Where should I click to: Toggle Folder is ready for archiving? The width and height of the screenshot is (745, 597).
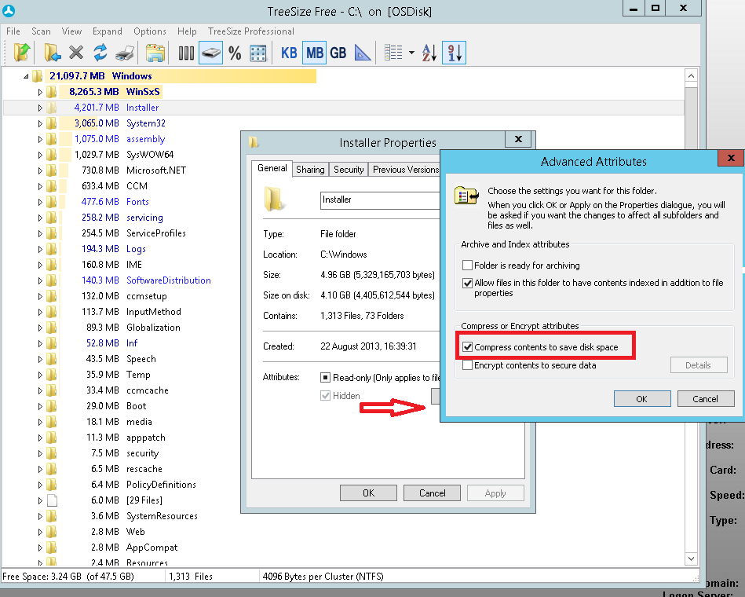(468, 266)
